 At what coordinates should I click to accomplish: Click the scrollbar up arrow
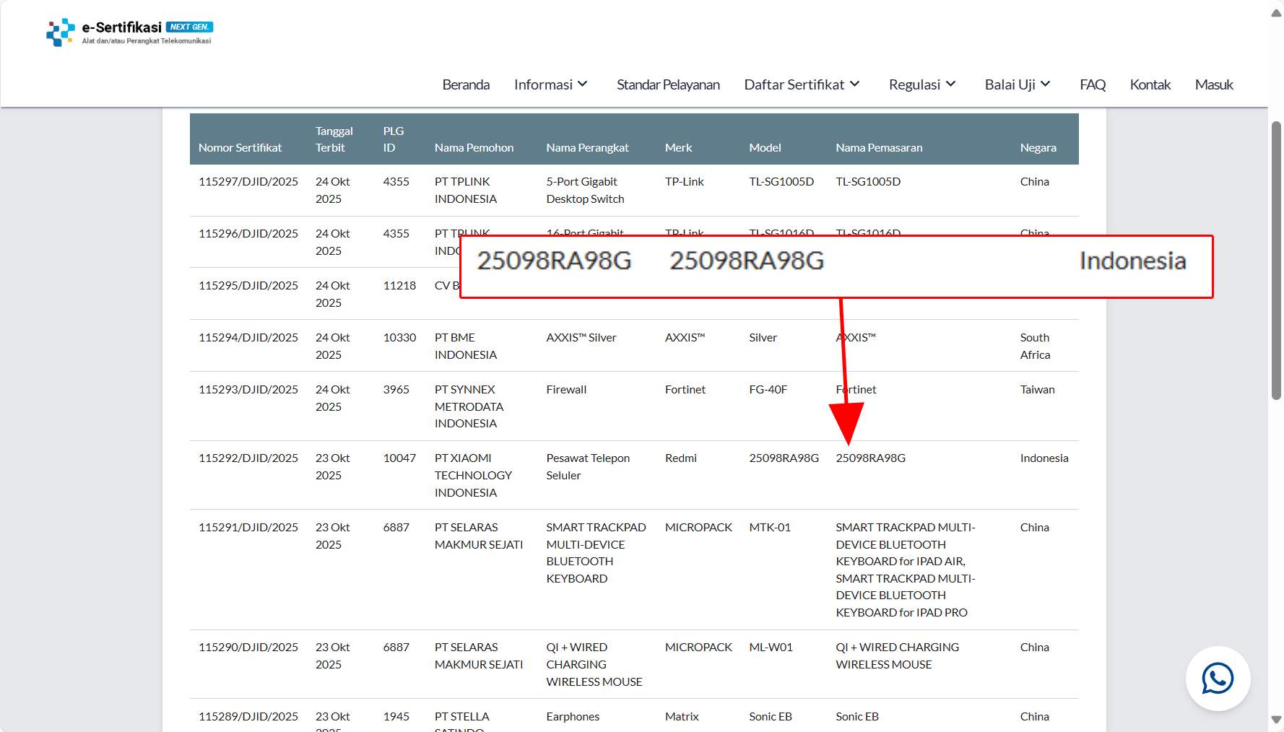[1276, 13]
